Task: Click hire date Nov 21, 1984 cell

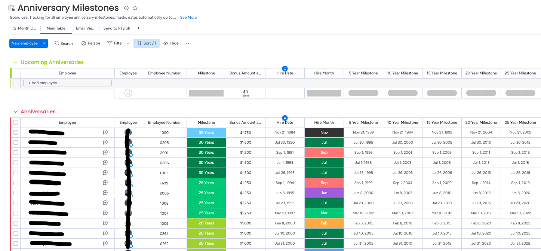Action: pyautogui.click(x=285, y=132)
